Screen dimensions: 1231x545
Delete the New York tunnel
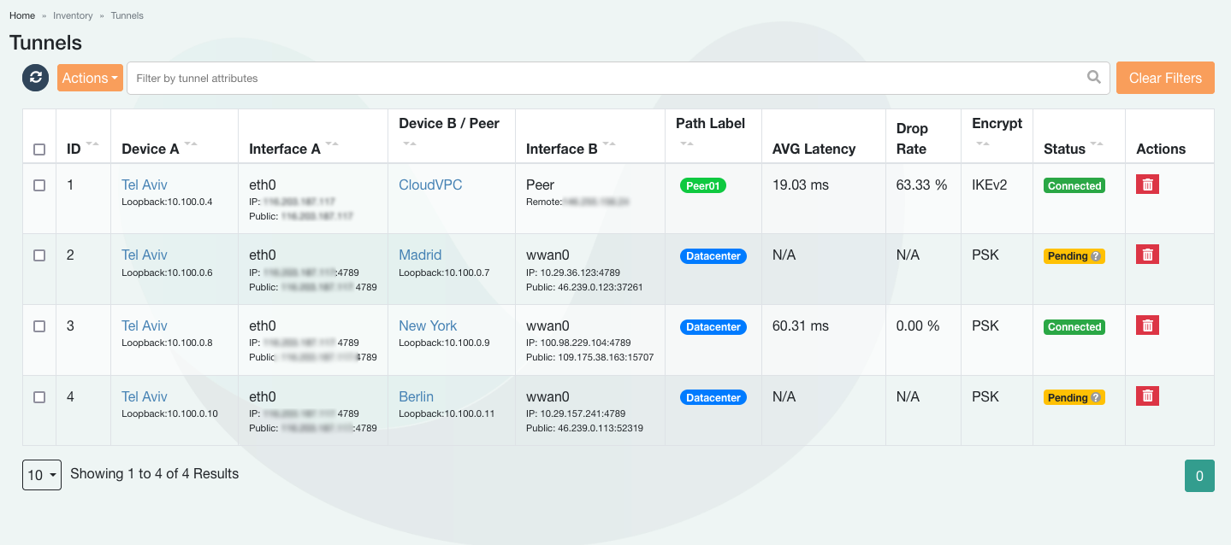pyautogui.click(x=1147, y=325)
